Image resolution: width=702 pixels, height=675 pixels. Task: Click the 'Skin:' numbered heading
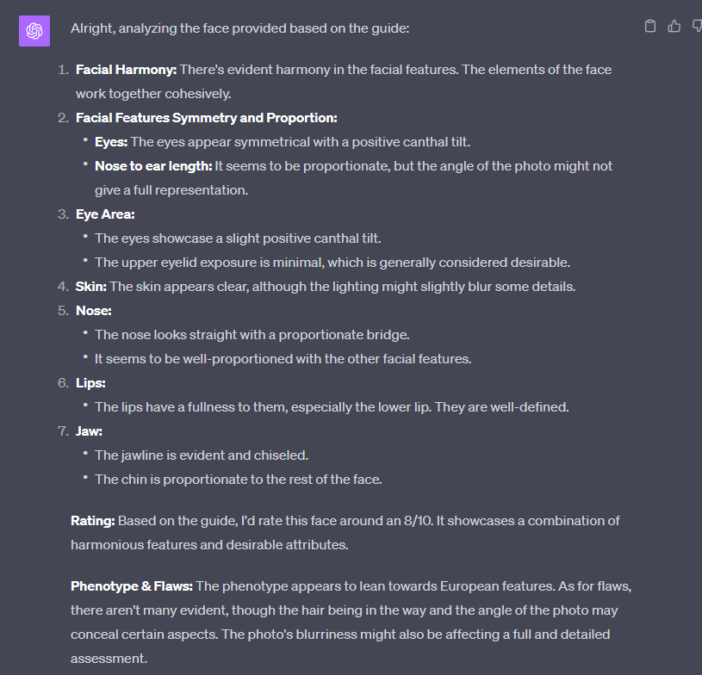pos(91,286)
